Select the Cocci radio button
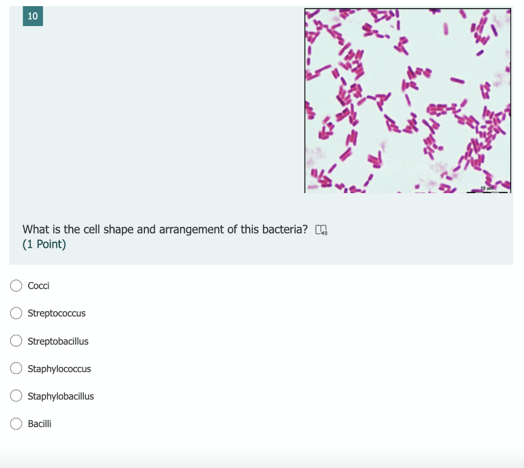 16,286
